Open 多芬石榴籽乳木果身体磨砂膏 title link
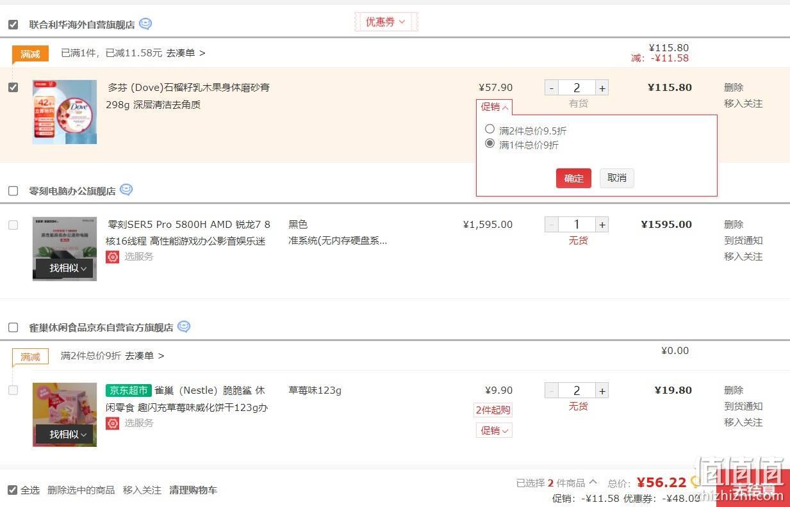 click(188, 95)
